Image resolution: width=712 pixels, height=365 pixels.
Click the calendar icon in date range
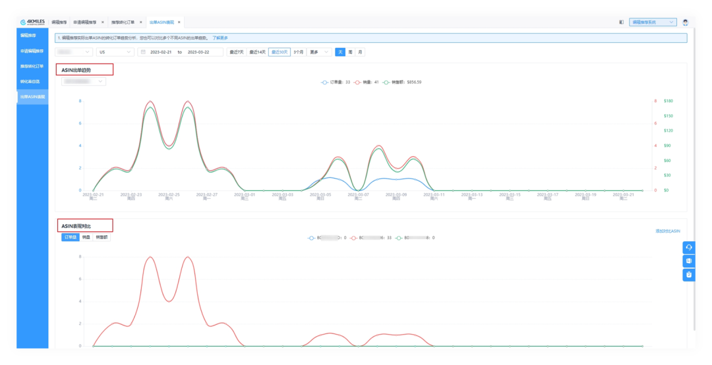coord(143,52)
